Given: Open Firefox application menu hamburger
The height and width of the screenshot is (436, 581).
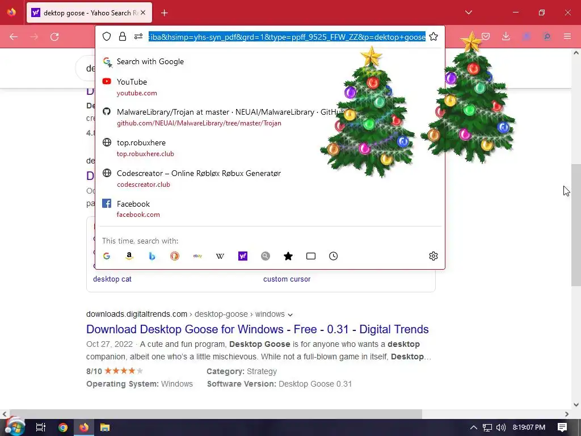Looking at the screenshot, I should click(567, 36).
